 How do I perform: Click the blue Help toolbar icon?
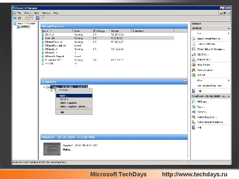38,18
